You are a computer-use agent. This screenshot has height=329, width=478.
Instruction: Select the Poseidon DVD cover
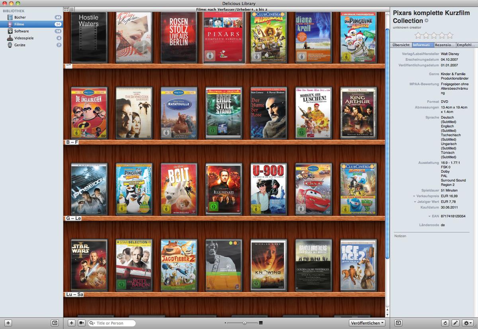(88, 189)
